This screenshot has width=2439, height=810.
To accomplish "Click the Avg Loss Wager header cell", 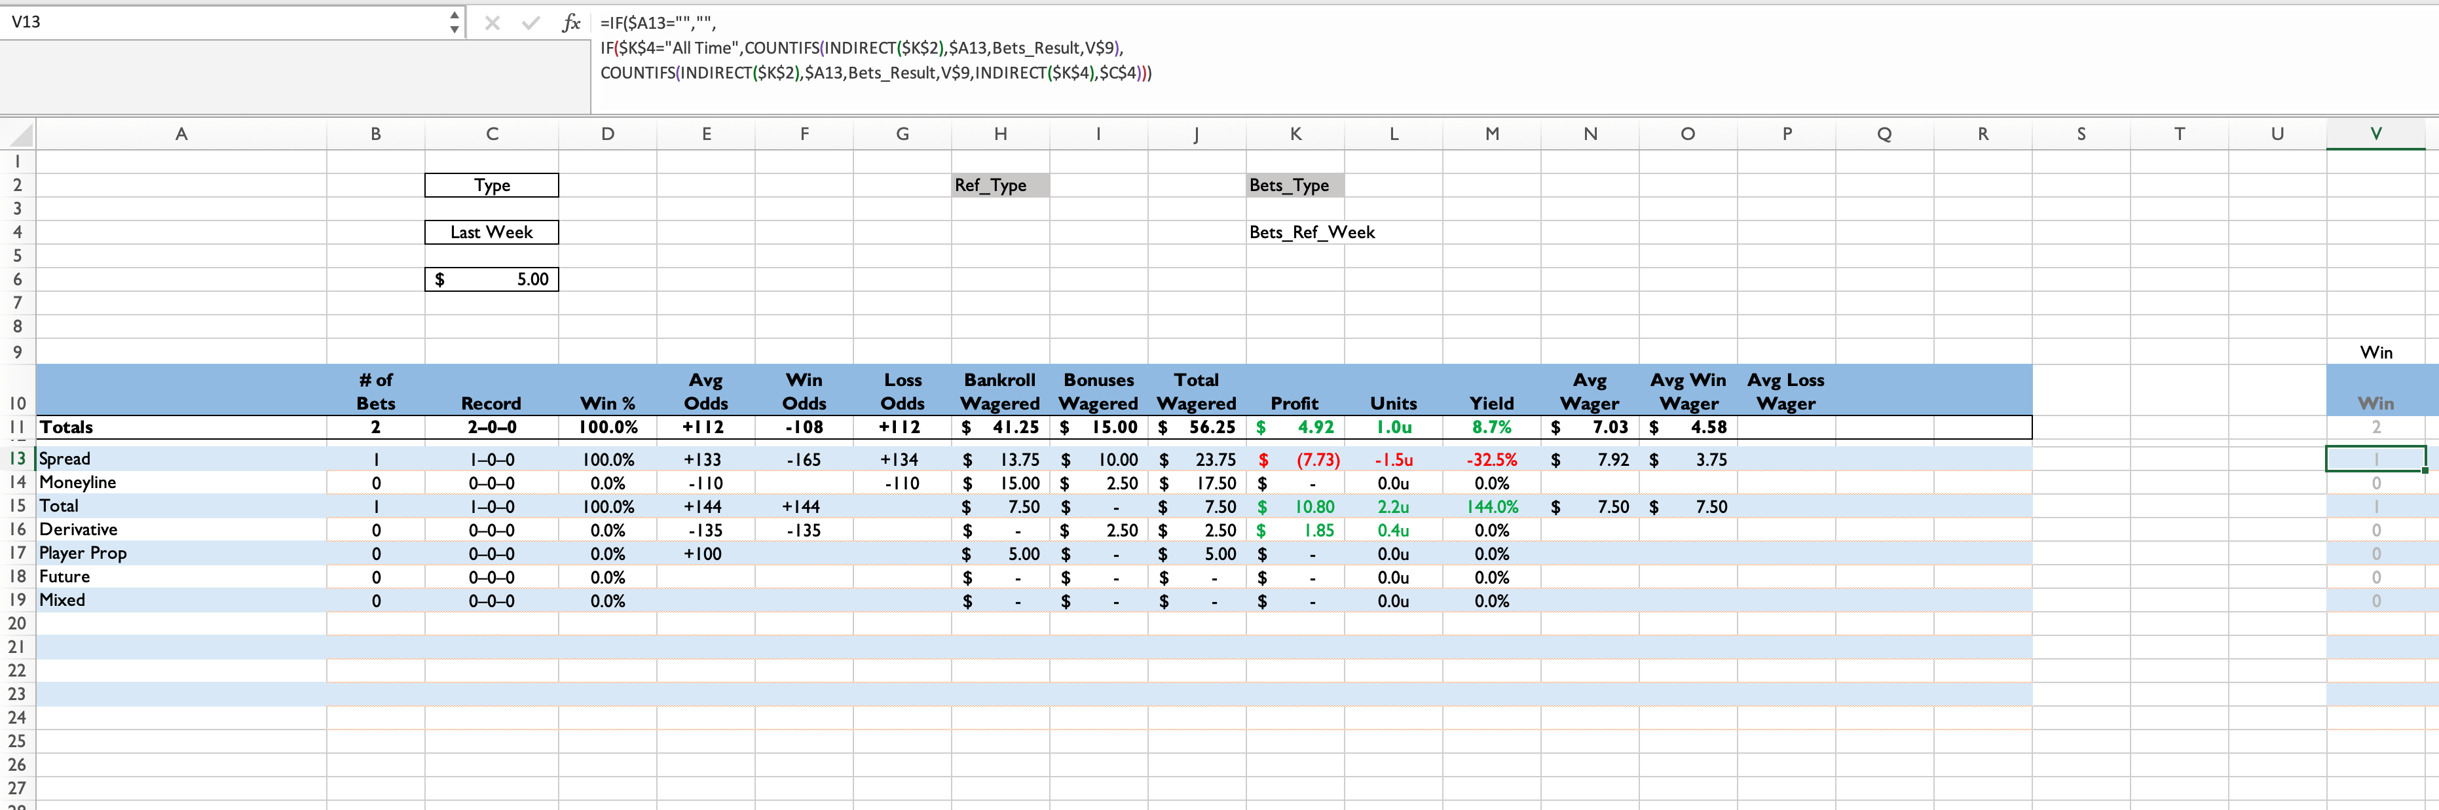I will [x=1787, y=391].
